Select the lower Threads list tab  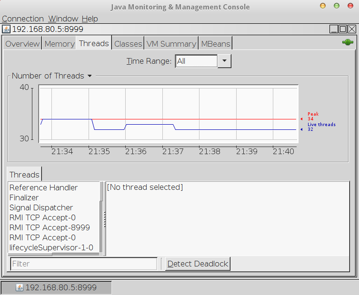coord(24,175)
